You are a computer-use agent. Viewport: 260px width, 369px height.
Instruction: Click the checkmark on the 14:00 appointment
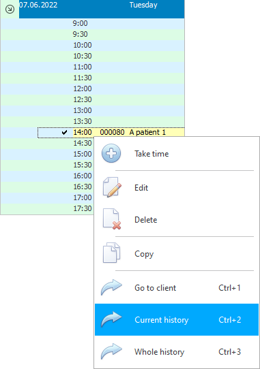64,132
